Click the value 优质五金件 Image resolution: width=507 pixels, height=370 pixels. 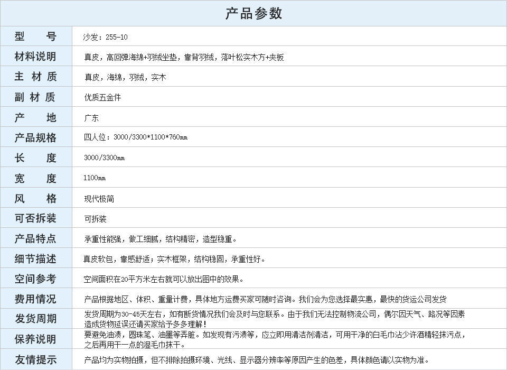point(102,97)
